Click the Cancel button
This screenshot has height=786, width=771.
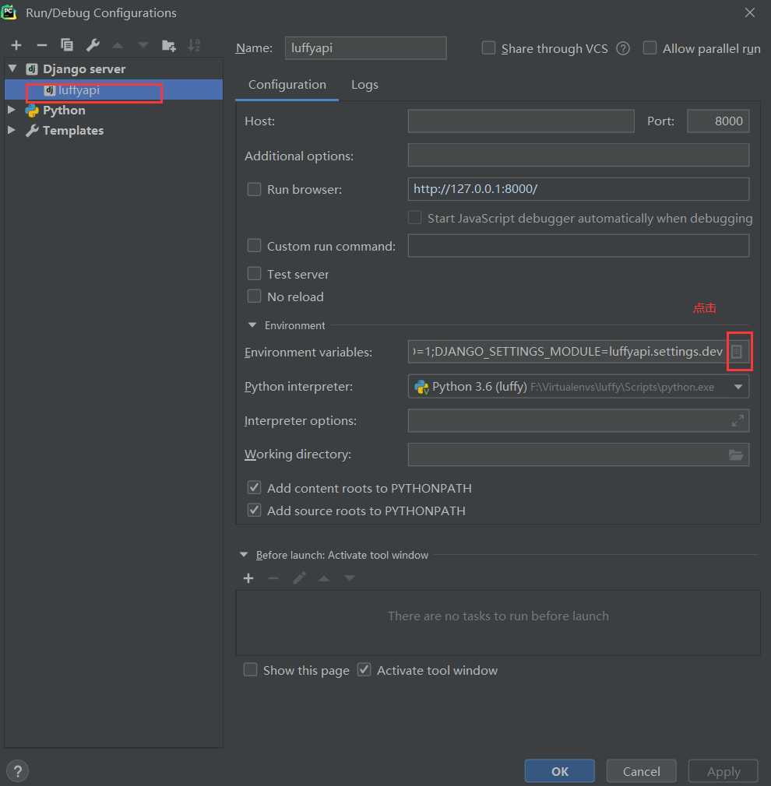641,771
